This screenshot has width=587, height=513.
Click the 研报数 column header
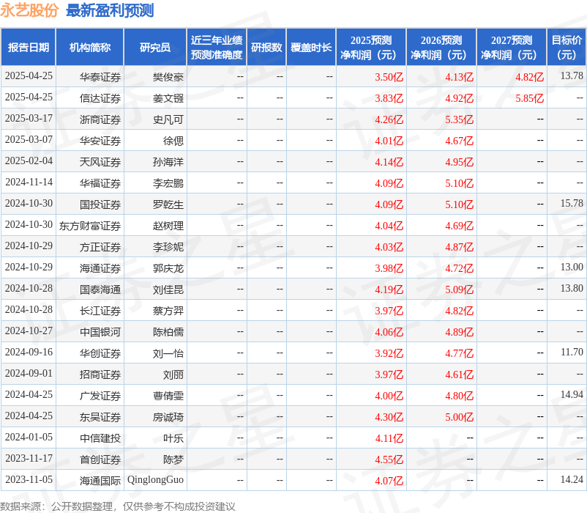266,47
